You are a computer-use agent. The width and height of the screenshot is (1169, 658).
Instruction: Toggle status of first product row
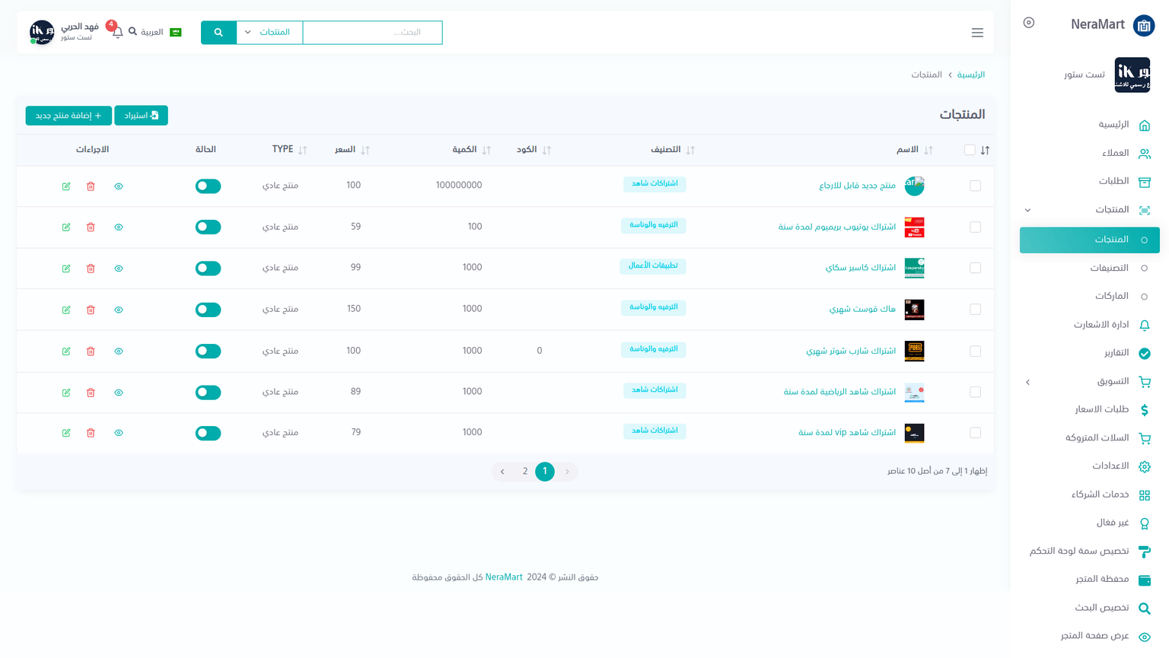[208, 186]
